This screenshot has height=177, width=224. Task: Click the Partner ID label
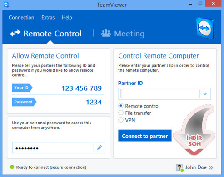(x=130, y=83)
